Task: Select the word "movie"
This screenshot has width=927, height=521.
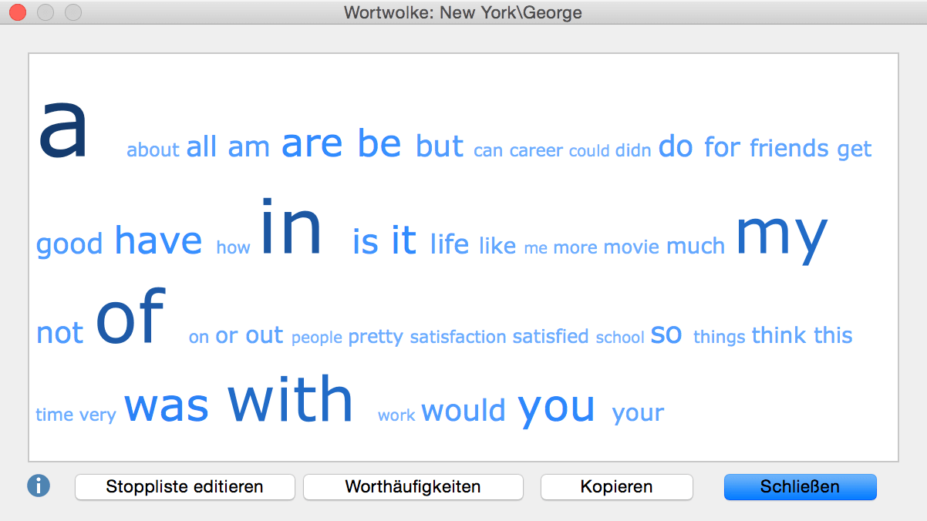Action: [x=632, y=247]
